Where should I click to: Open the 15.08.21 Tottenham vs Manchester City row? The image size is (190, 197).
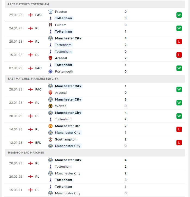[x=95, y=190]
